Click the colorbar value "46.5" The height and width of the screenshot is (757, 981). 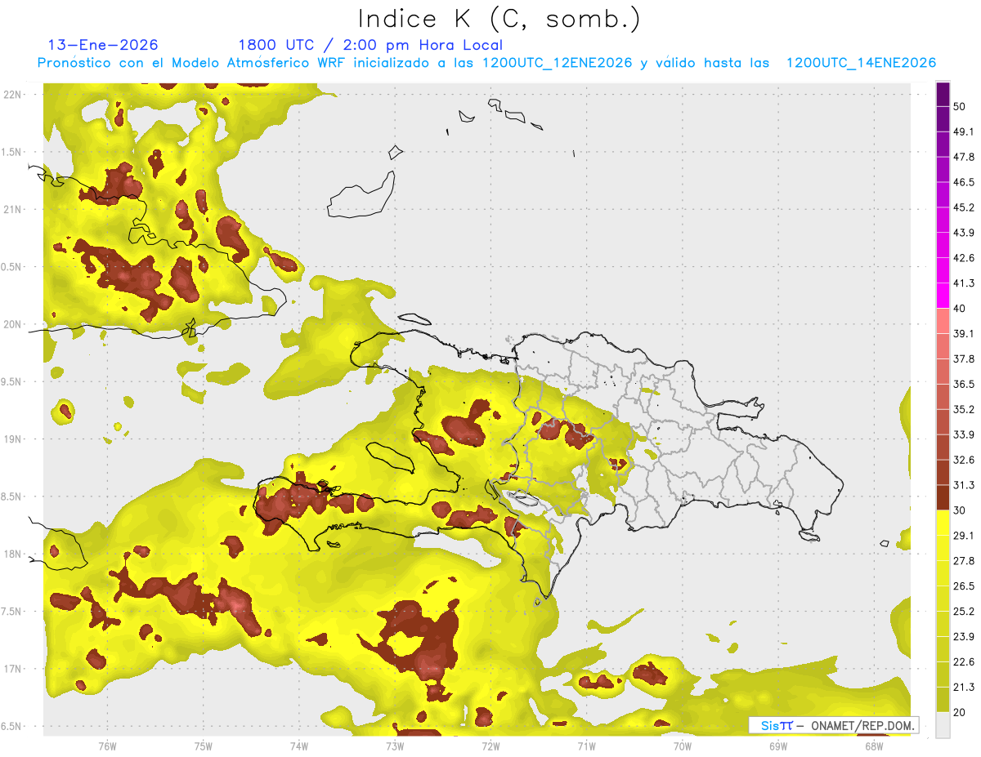[x=964, y=182]
